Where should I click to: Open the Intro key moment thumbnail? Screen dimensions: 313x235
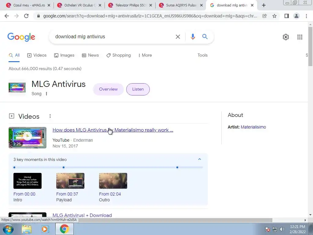click(28, 181)
